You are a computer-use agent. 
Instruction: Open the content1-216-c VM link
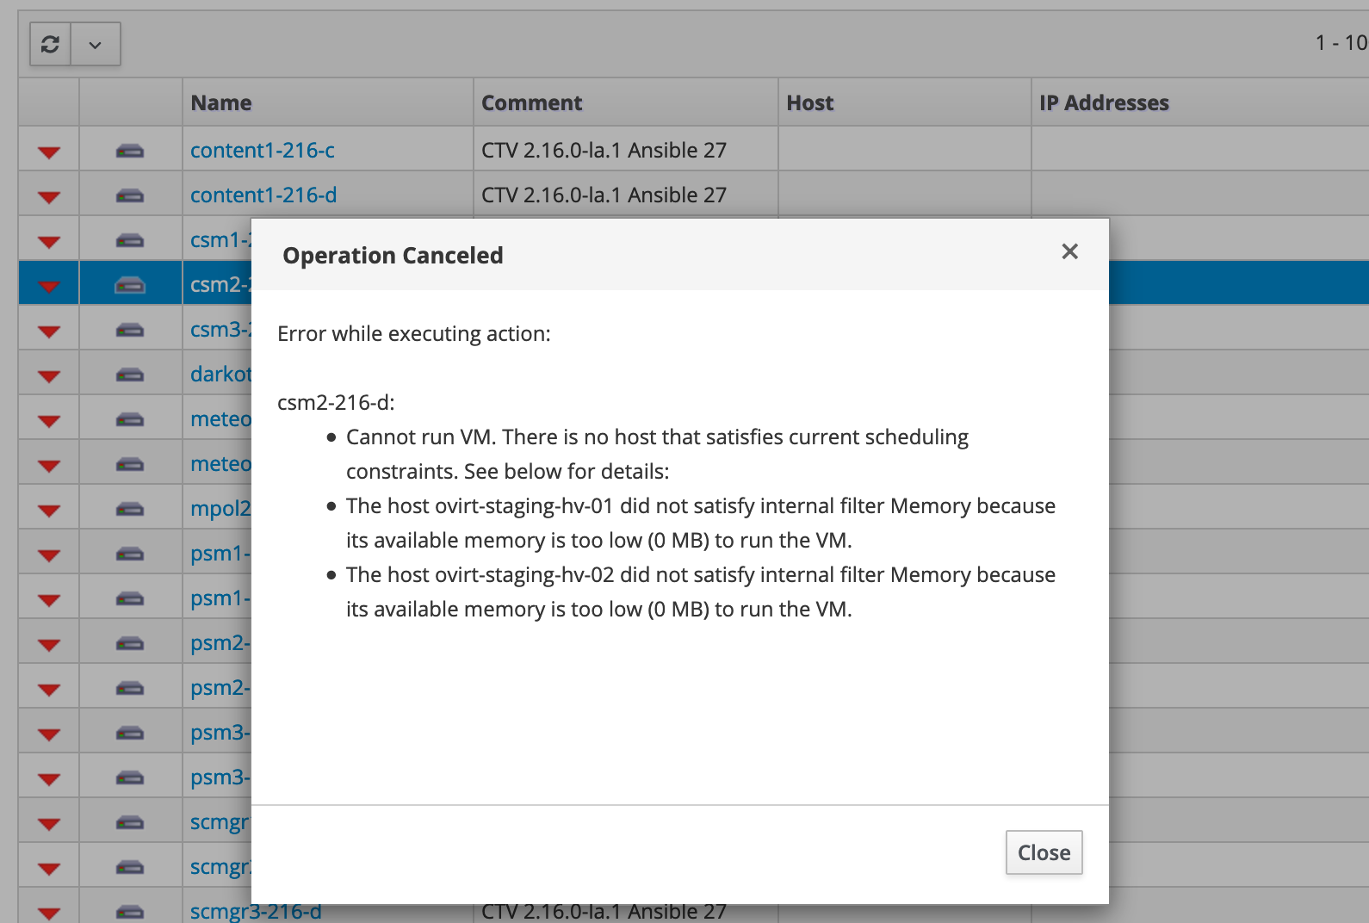[x=262, y=151]
